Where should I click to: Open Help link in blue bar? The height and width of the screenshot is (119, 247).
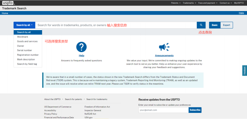[x=241, y=13]
